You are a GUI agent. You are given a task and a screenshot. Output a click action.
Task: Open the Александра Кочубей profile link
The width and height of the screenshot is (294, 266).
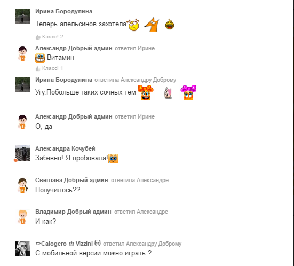click(65, 148)
